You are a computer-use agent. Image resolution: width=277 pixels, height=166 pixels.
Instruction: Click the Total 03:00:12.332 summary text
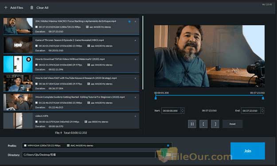[75, 133]
